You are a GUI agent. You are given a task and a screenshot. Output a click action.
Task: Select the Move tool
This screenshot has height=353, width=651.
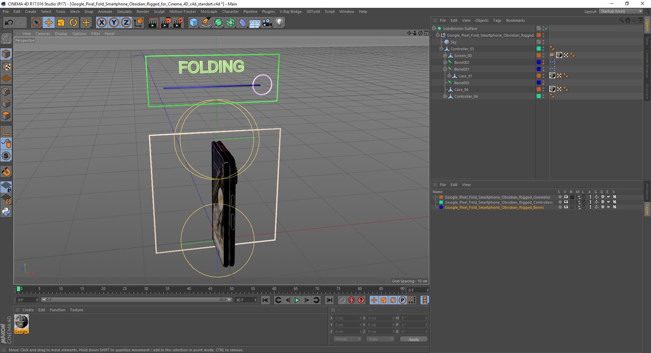(x=48, y=23)
